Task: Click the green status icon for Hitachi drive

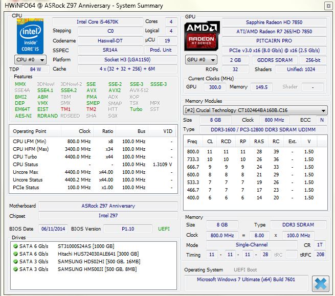Action: [16, 254]
